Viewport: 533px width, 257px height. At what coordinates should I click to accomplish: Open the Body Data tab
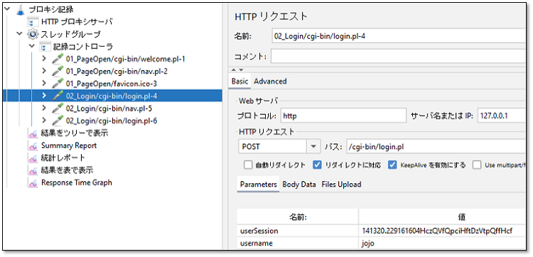pyautogui.click(x=299, y=185)
